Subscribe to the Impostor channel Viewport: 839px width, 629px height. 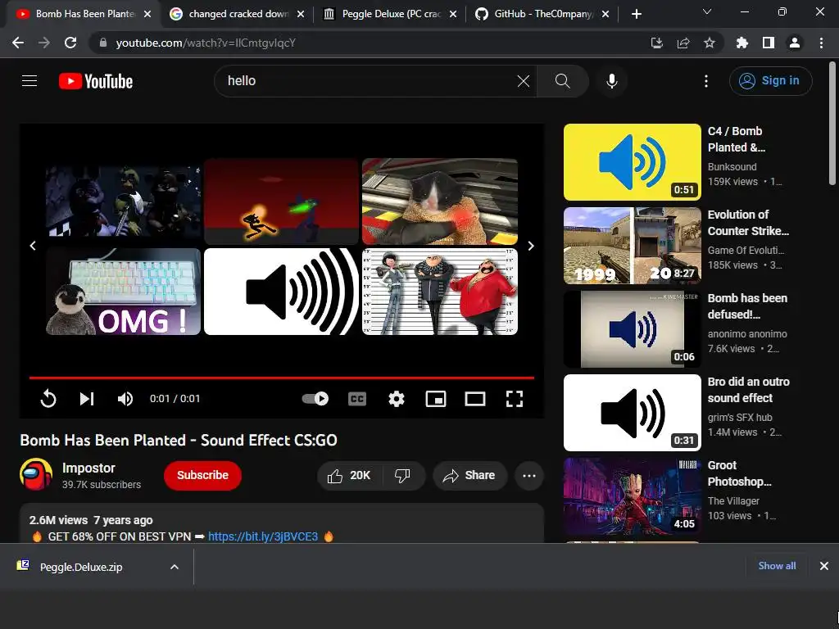[203, 476]
